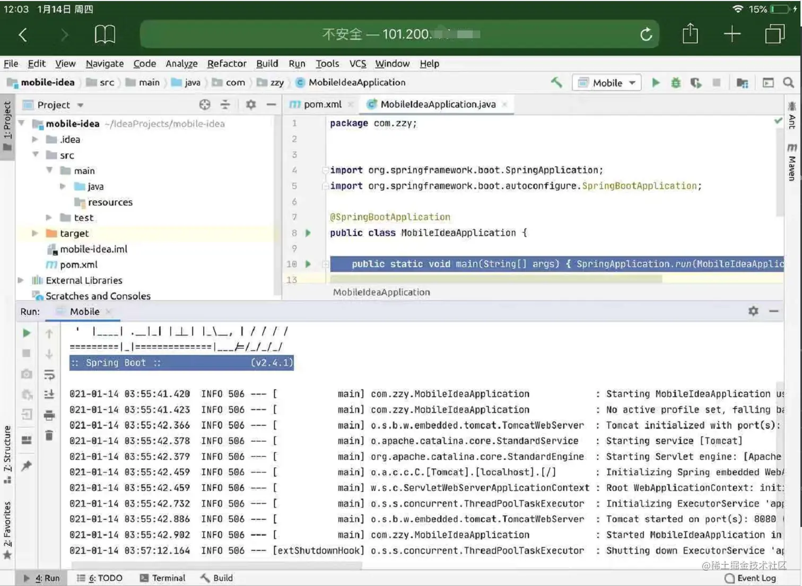802x586 pixels.
Task: Open the 6: TODO tool window
Action: 100,578
